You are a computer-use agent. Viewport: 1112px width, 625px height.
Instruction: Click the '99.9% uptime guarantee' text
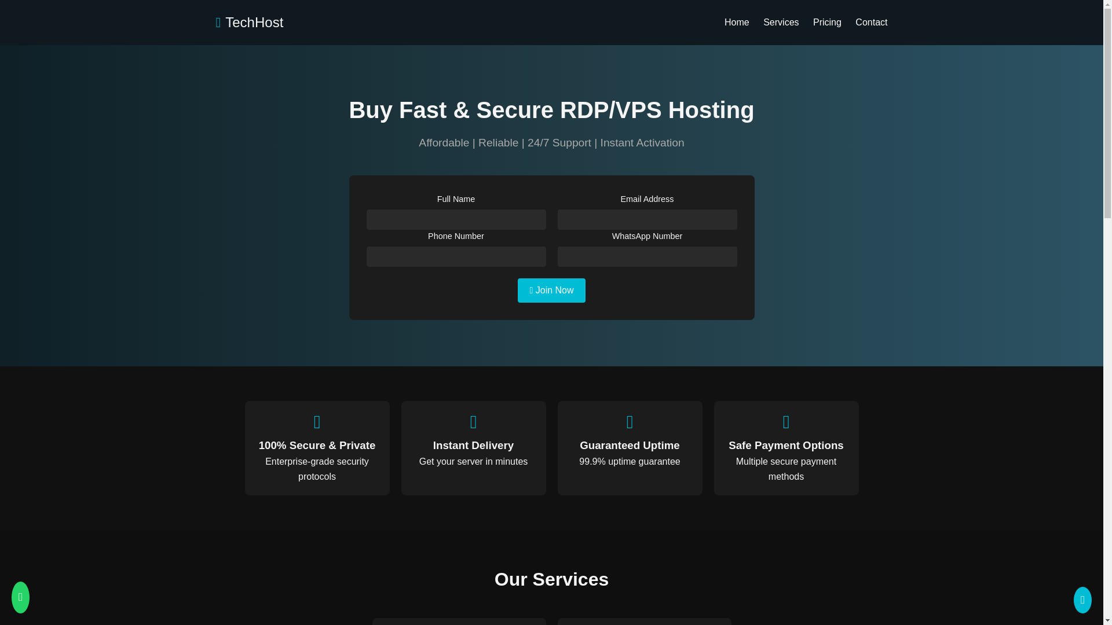tap(630, 462)
